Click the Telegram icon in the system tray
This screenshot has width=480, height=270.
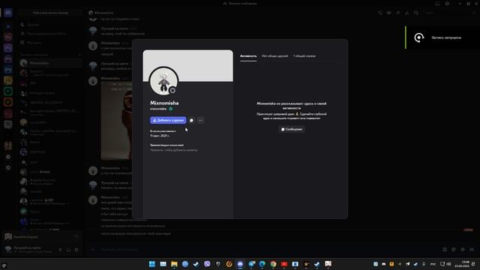[408, 264]
